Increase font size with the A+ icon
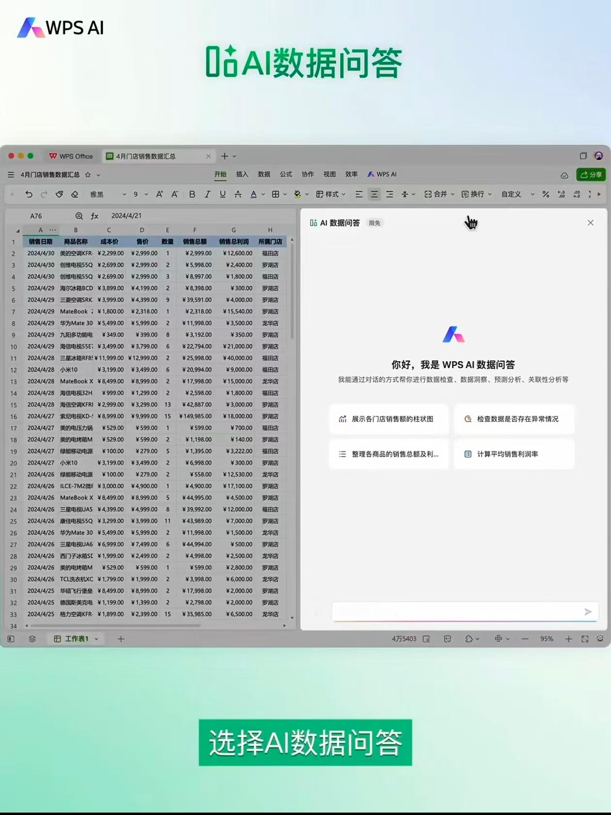 click(159, 194)
